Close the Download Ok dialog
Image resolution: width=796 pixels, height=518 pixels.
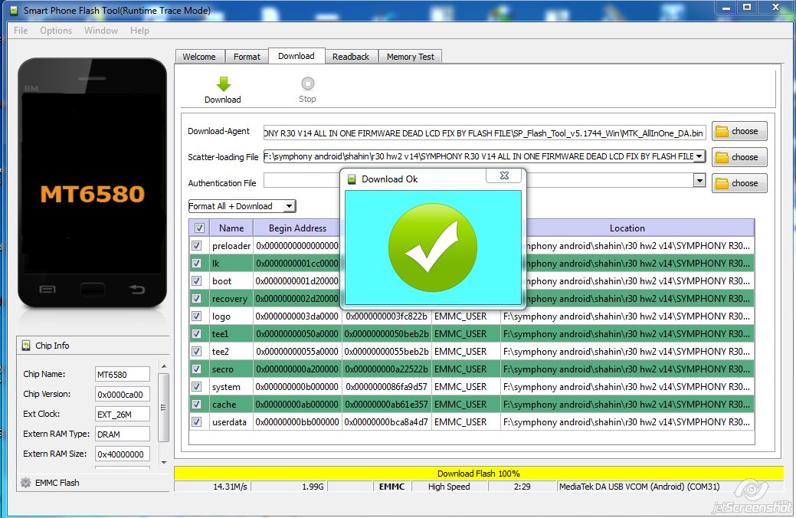[x=504, y=175]
